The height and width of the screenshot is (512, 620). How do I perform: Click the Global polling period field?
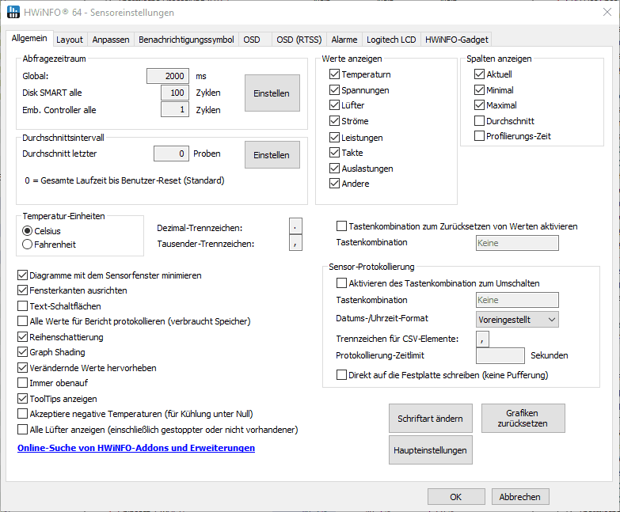click(x=168, y=76)
